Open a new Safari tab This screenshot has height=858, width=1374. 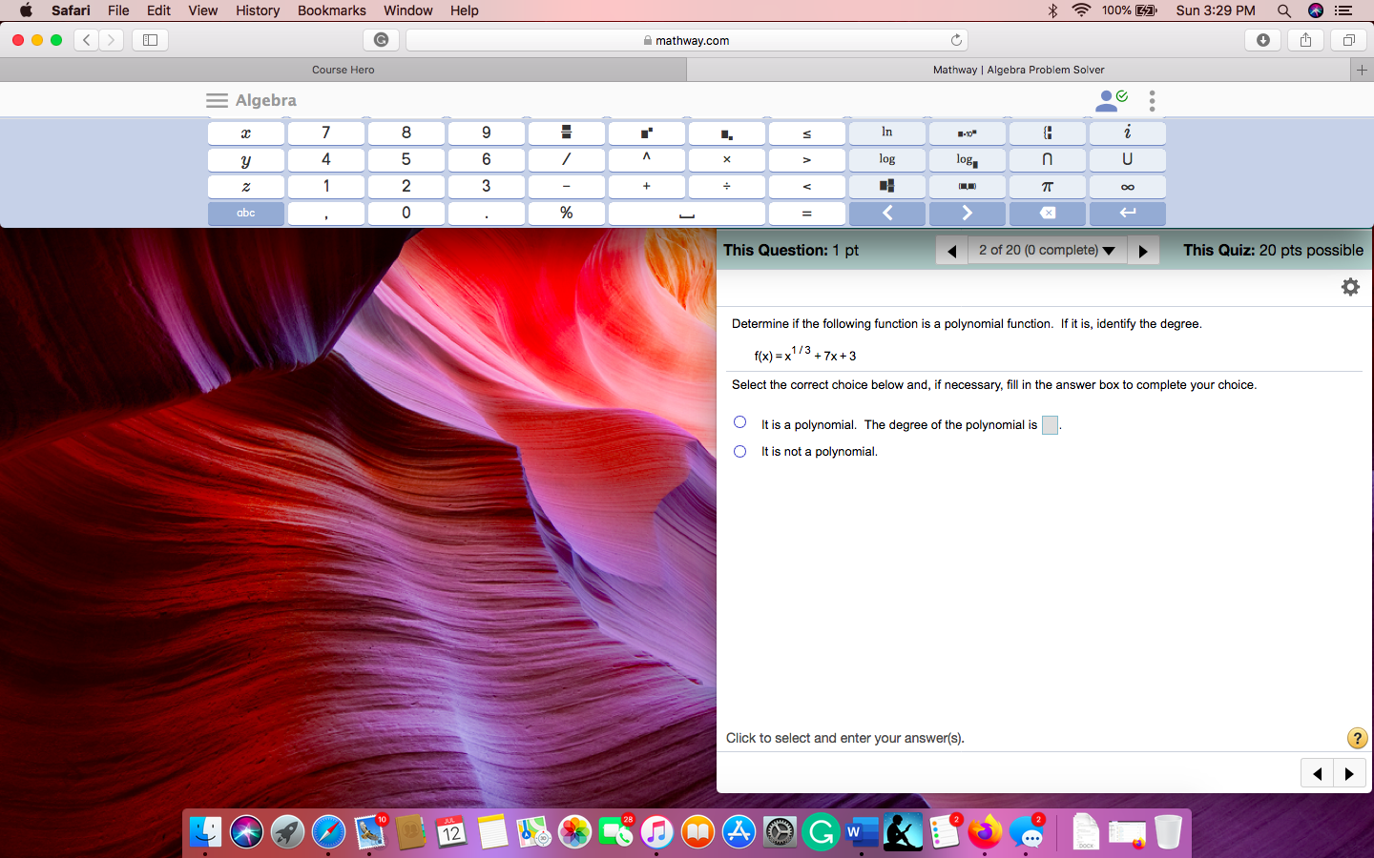1362,70
